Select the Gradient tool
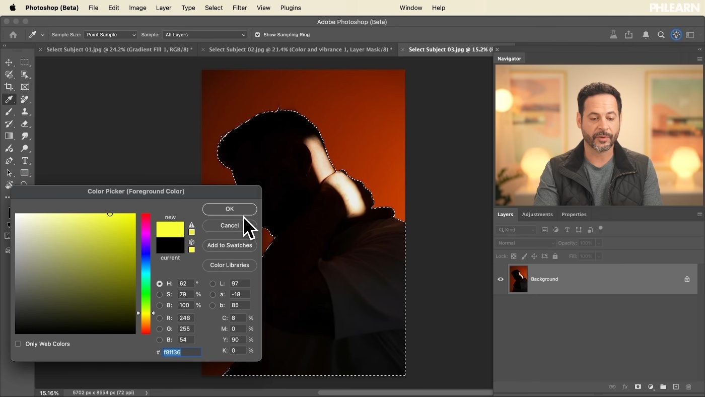Viewport: 705px width, 397px height. [x=9, y=136]
